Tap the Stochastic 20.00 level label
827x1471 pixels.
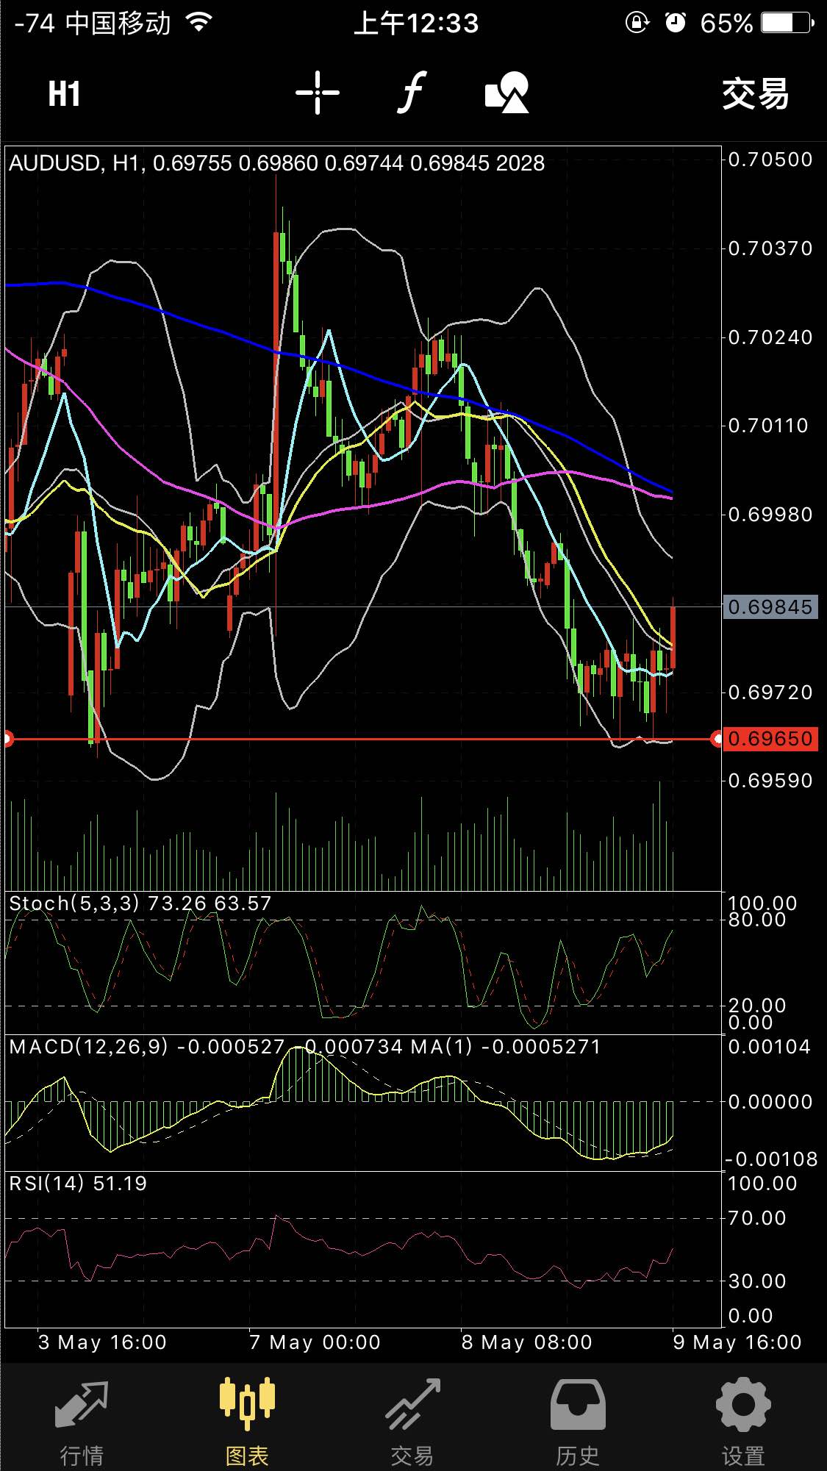coord(756,1005)
